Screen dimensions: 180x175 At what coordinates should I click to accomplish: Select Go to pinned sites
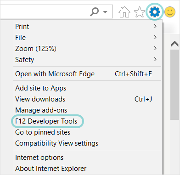87,132
